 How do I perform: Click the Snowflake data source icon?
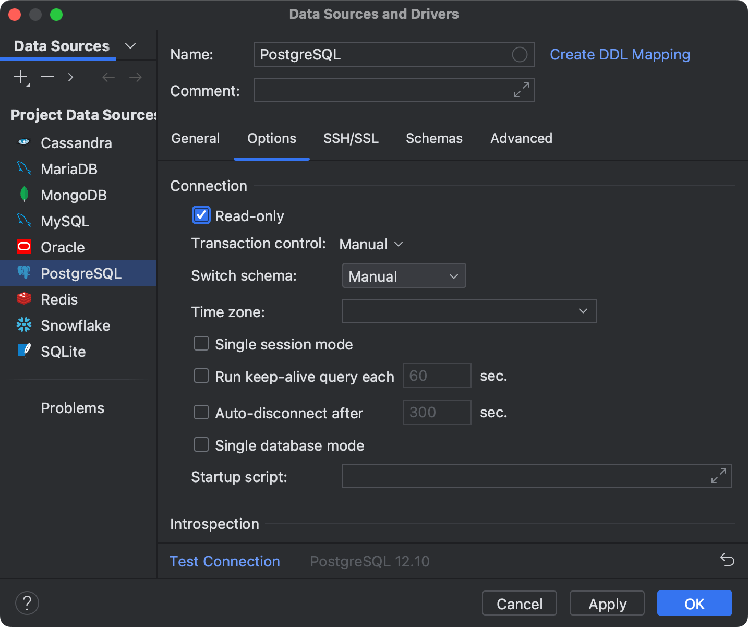click(23, 325)
